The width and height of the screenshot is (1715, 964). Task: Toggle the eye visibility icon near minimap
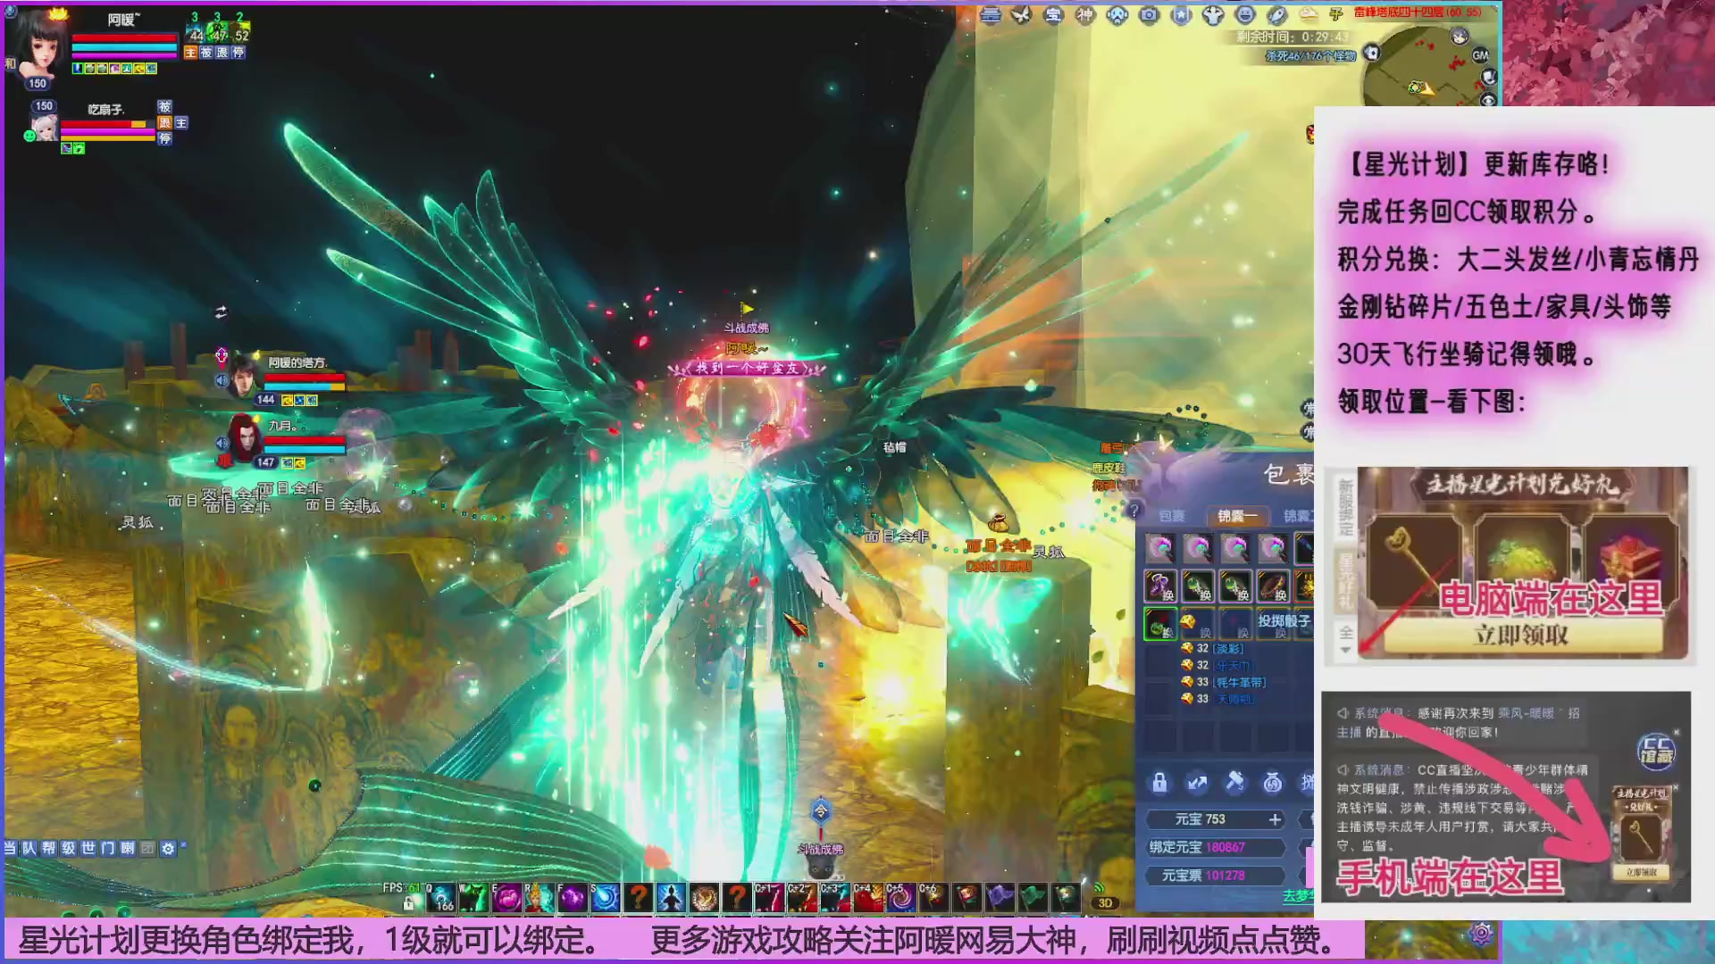click(1488, 100)
